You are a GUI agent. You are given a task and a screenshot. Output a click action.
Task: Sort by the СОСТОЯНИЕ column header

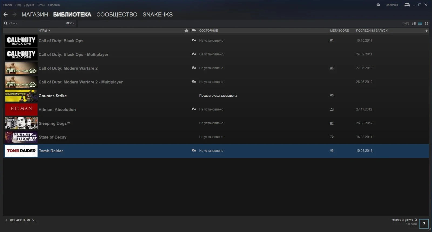(x=208, y=31)
